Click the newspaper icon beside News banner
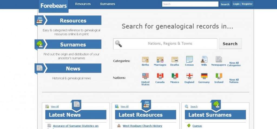Viewport: 277px width, 129px height. [x=39, y=68]
